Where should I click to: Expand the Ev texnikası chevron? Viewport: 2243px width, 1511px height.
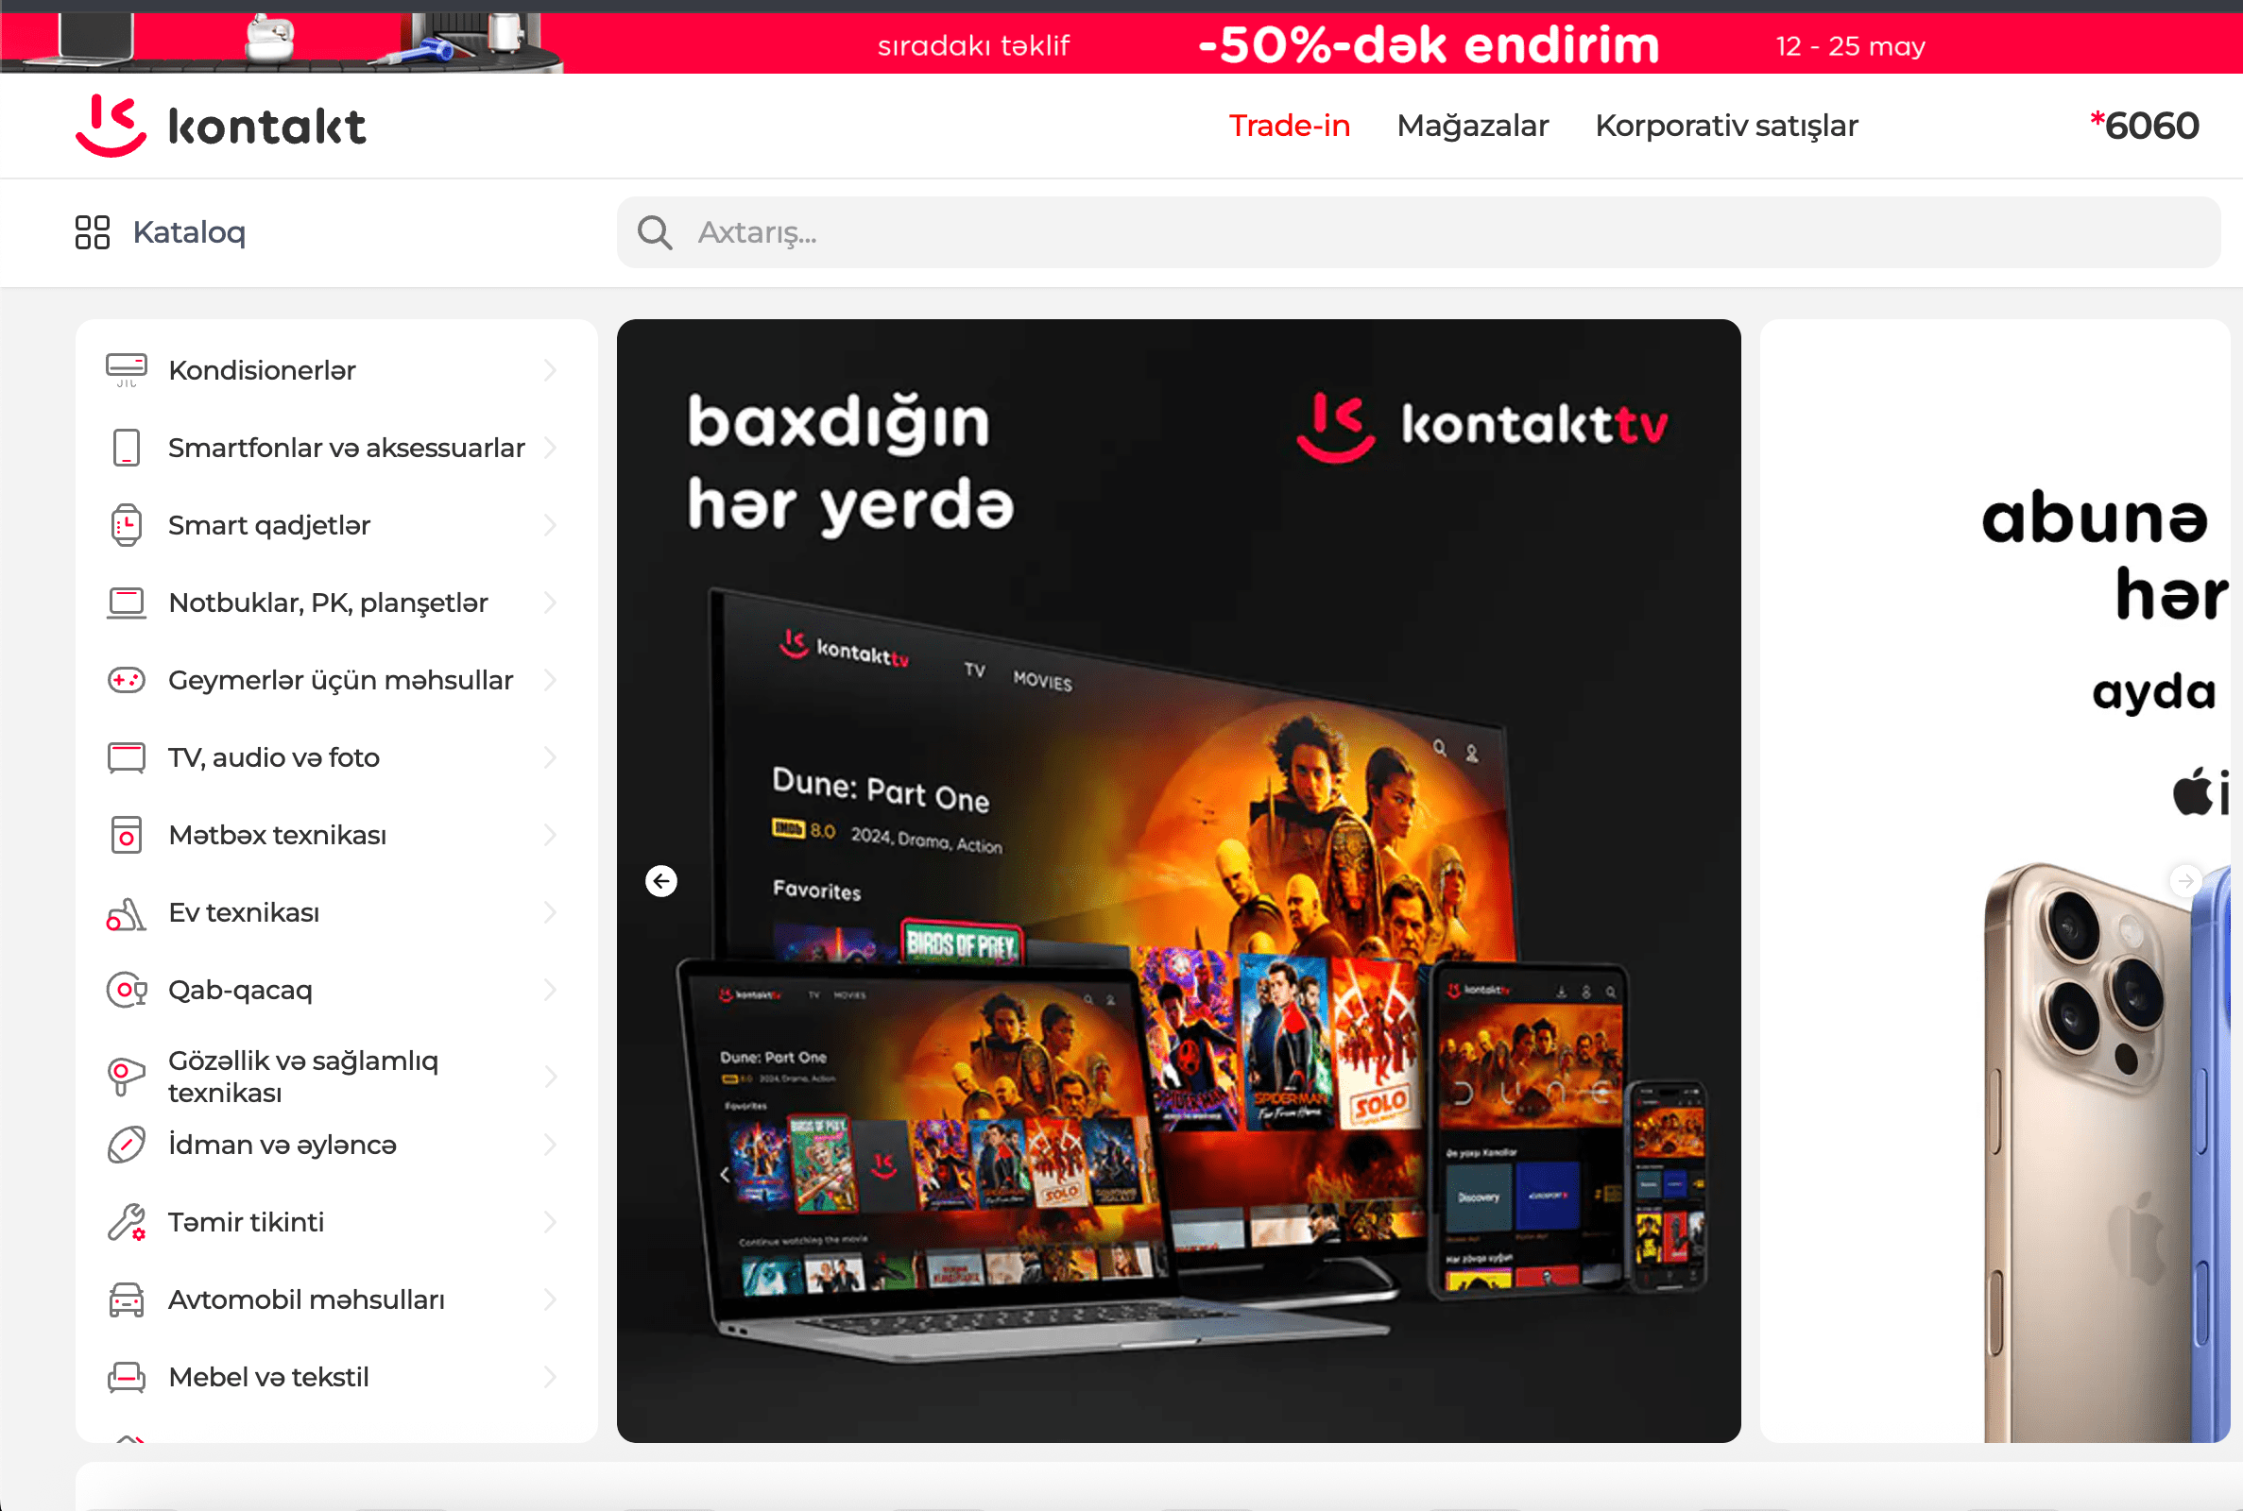click(x=551, y=912)
